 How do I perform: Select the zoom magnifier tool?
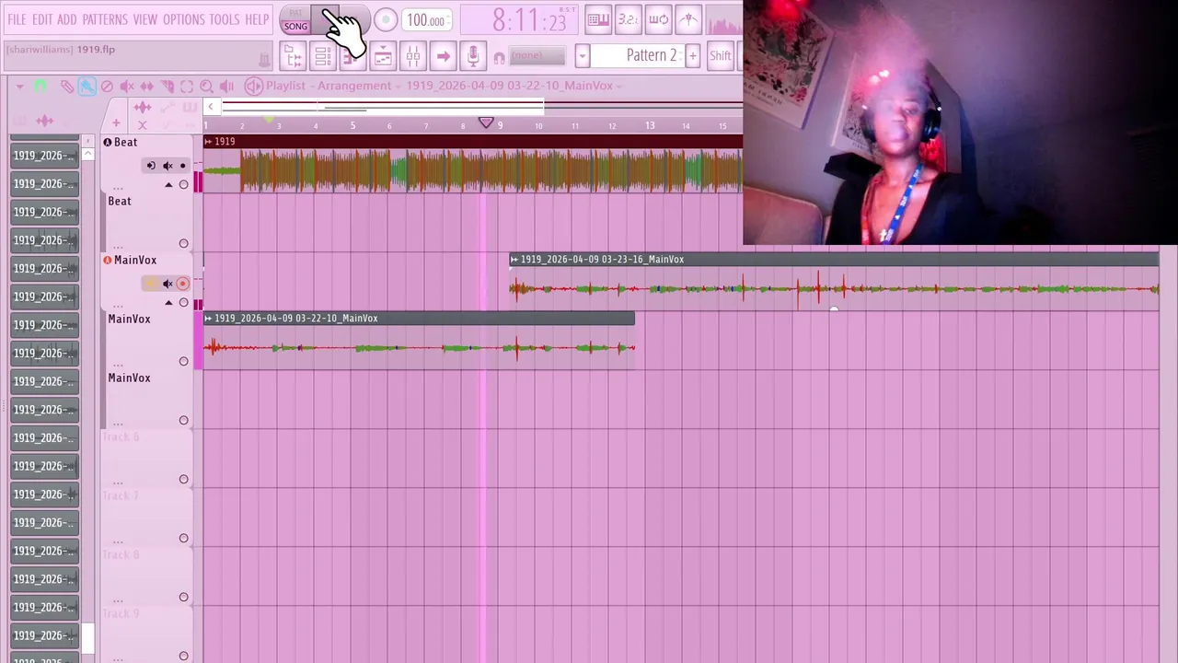click(207, 87)
